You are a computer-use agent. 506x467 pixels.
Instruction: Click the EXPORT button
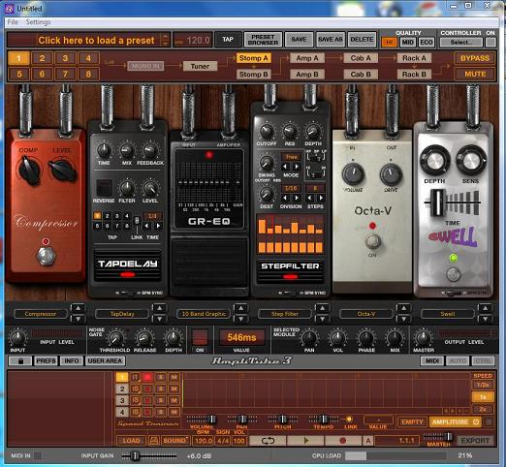475,441
